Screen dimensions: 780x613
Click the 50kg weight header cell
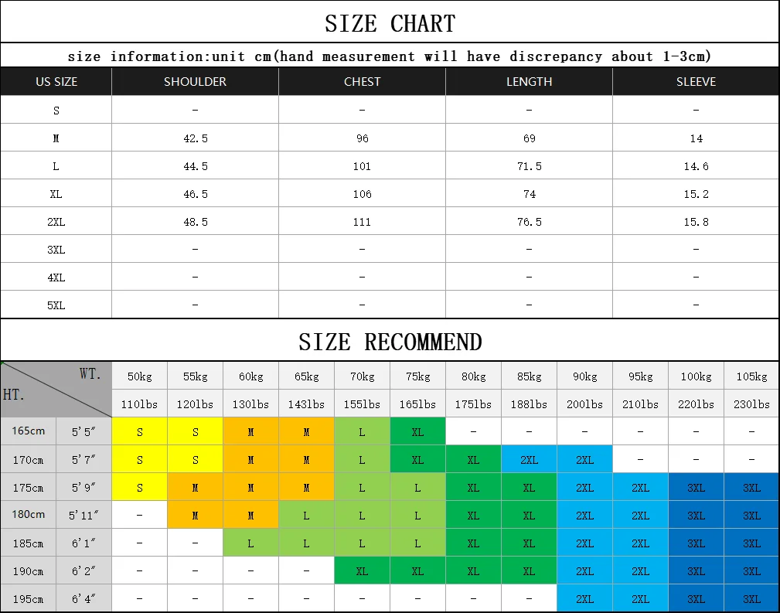(x=140, y=376)
